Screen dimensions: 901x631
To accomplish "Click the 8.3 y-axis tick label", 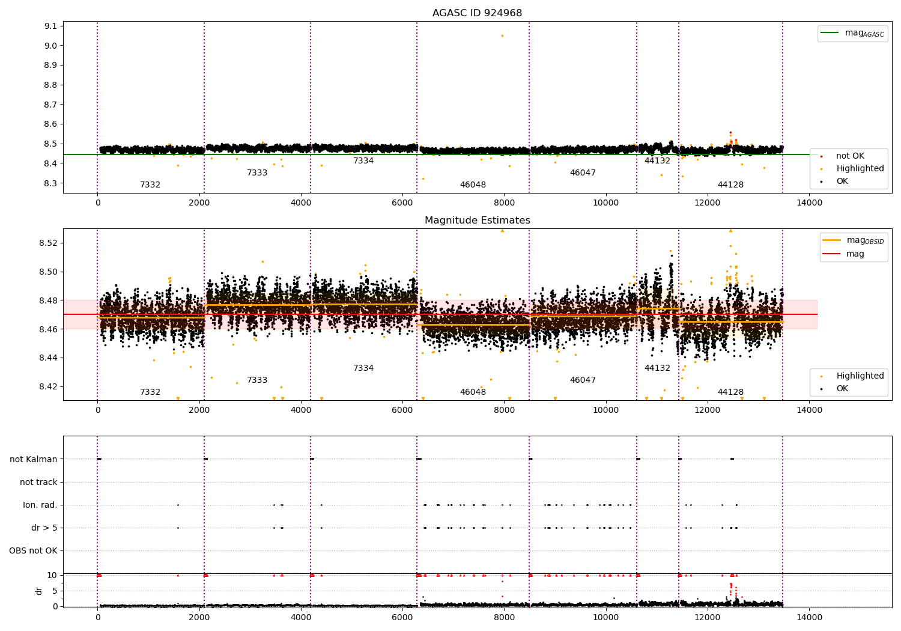I will pyautogui.click(x=51, y=183).
